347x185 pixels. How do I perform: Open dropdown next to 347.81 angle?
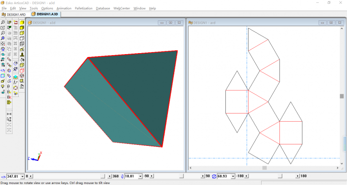pos(22,176)
